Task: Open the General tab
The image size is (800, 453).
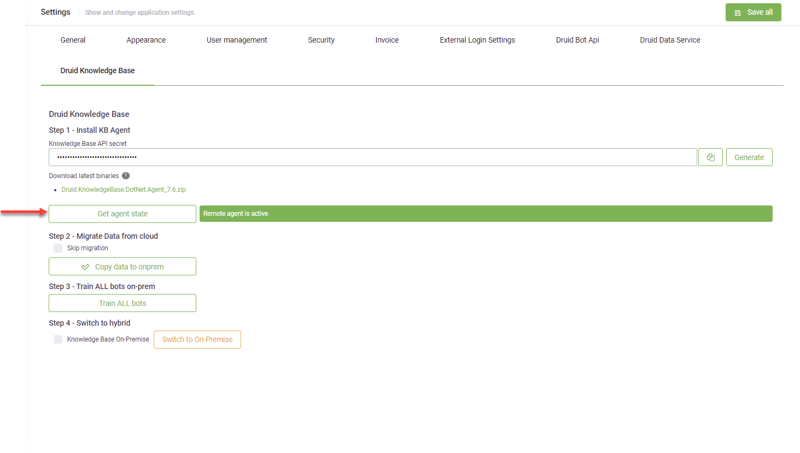Action: coord(73,40)
